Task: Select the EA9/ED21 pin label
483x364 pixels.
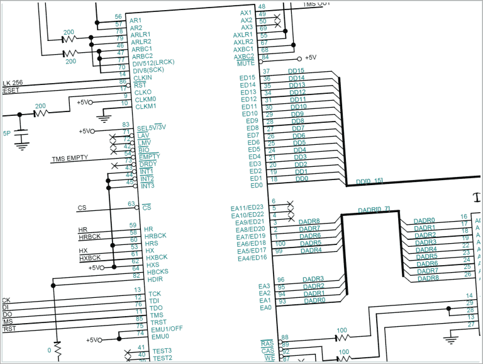Action: point(250,222)
